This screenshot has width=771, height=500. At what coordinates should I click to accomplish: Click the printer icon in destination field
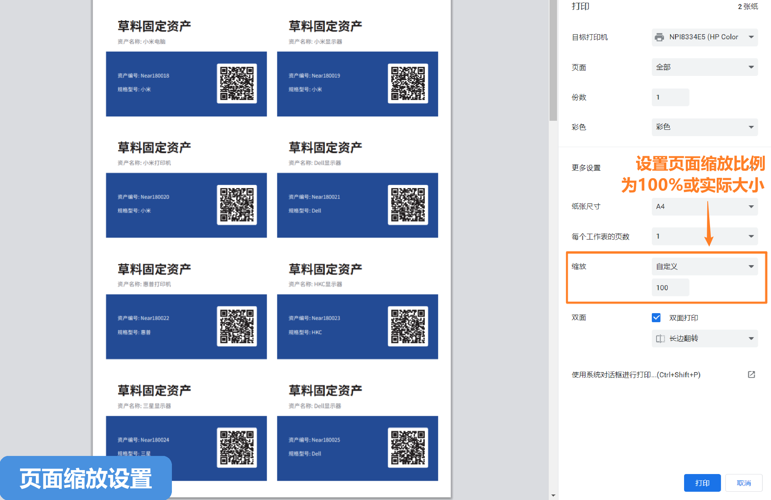click(x=659, y=37)
